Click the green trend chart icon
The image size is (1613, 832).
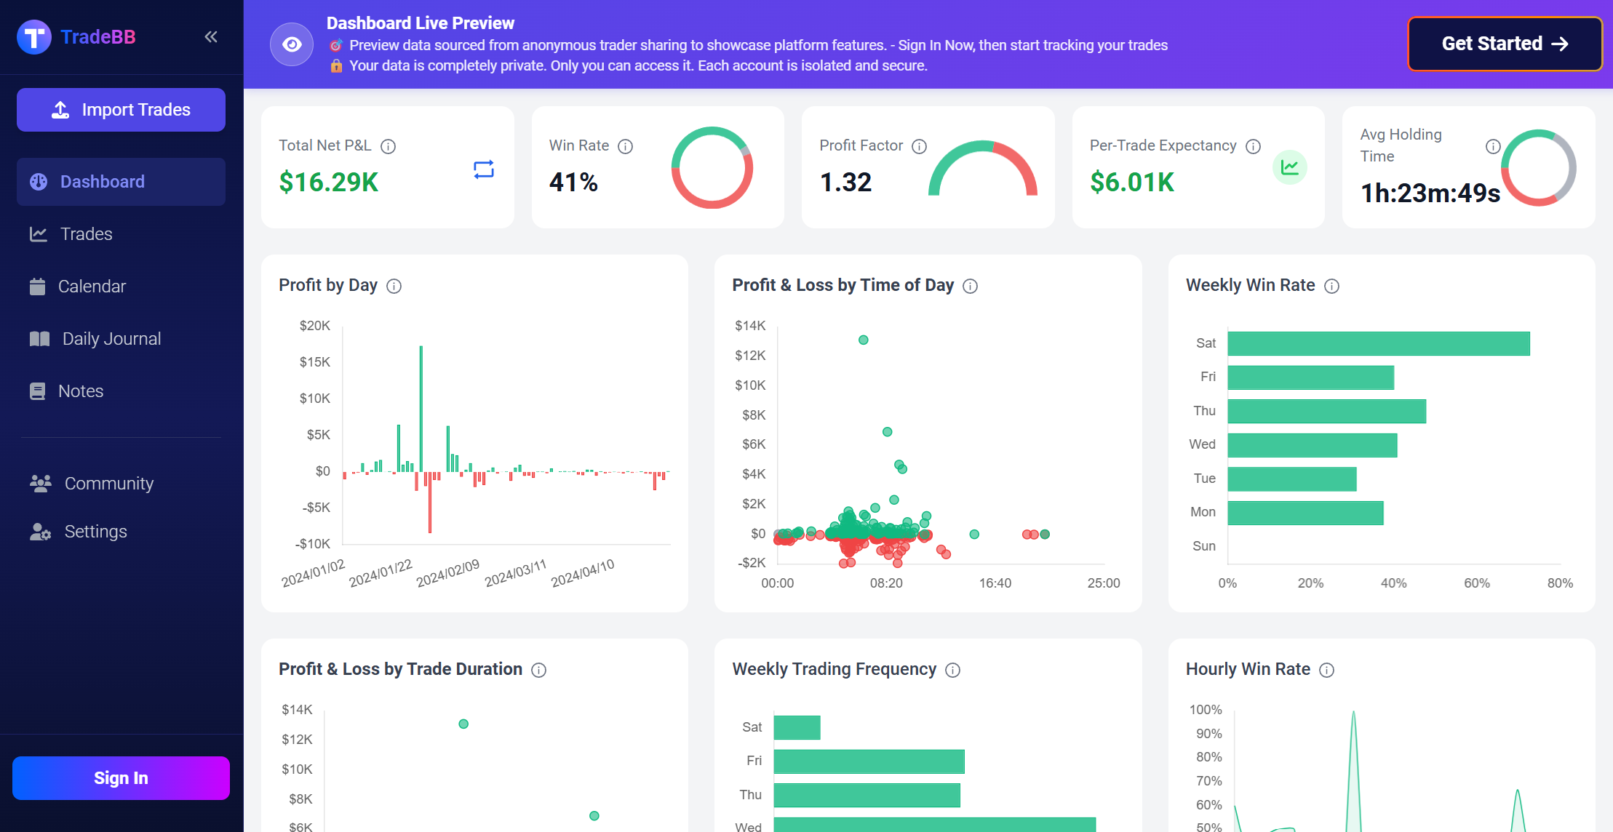click(1290, 167)
